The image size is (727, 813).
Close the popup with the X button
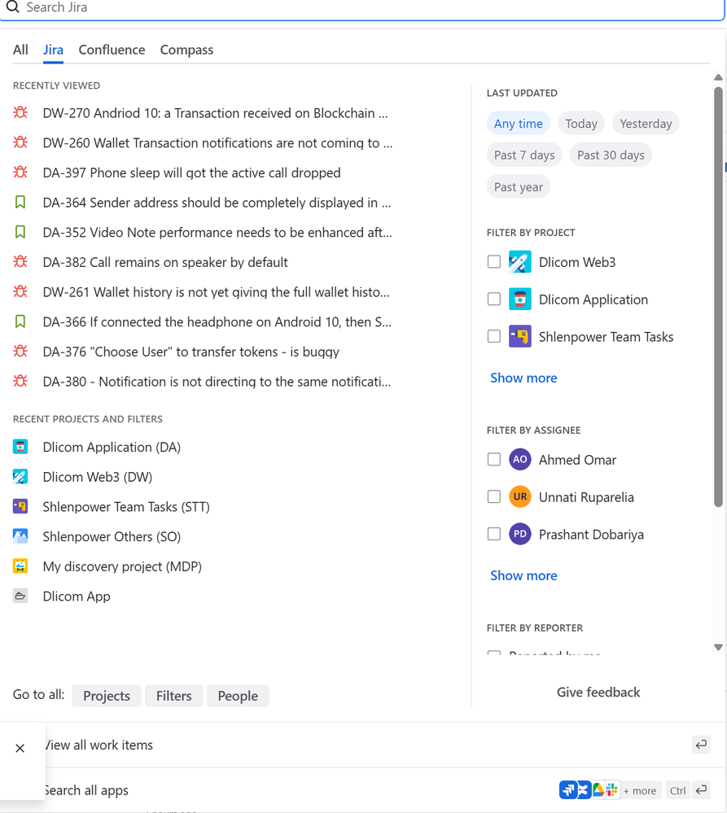(x=20, y=748)
